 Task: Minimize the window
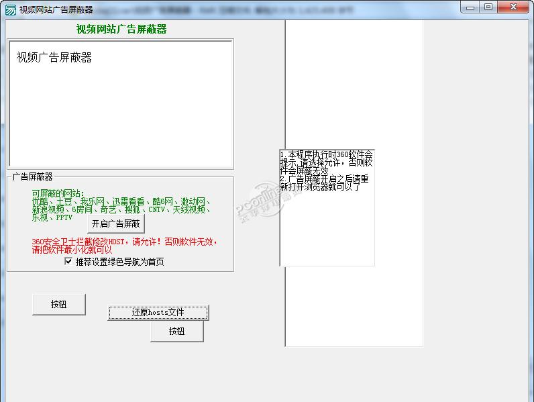(x=470, y=7)
